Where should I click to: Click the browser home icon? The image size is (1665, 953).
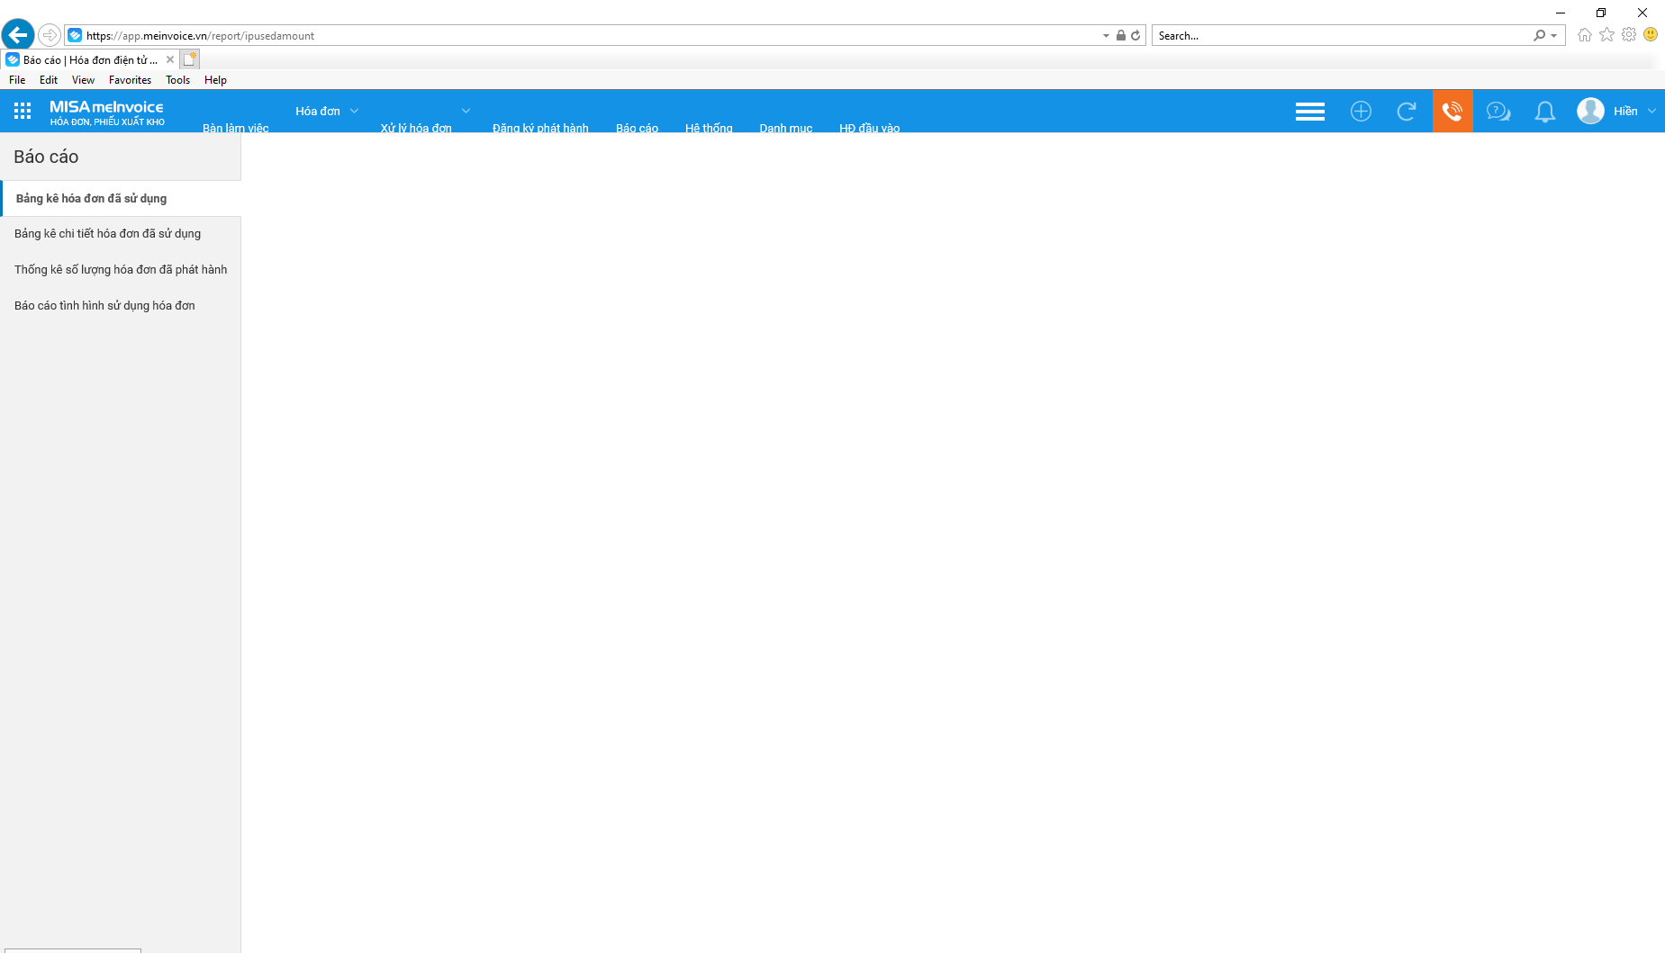pos(1585,34)
